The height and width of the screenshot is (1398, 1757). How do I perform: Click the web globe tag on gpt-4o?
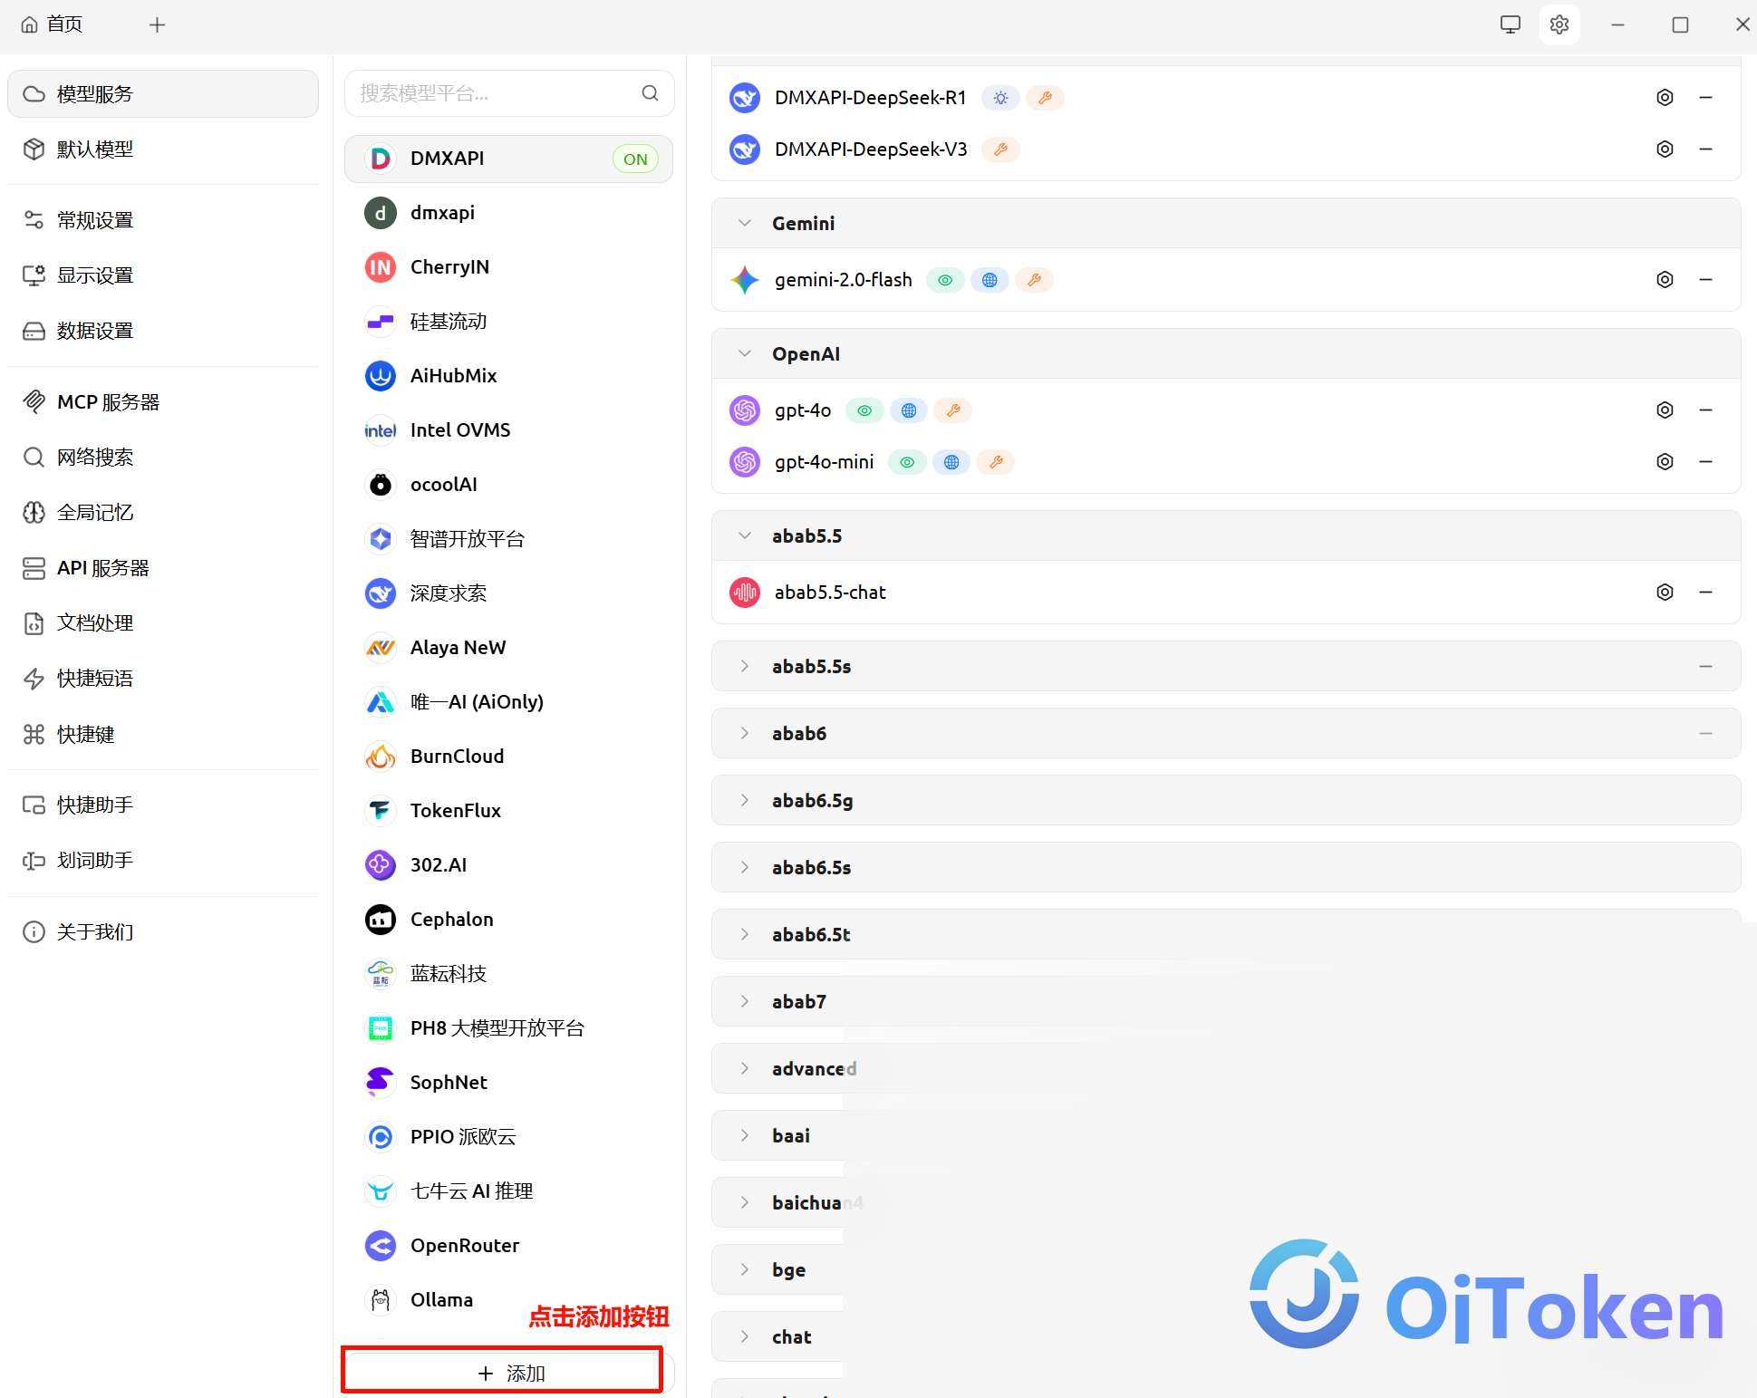tap(909, 410)
